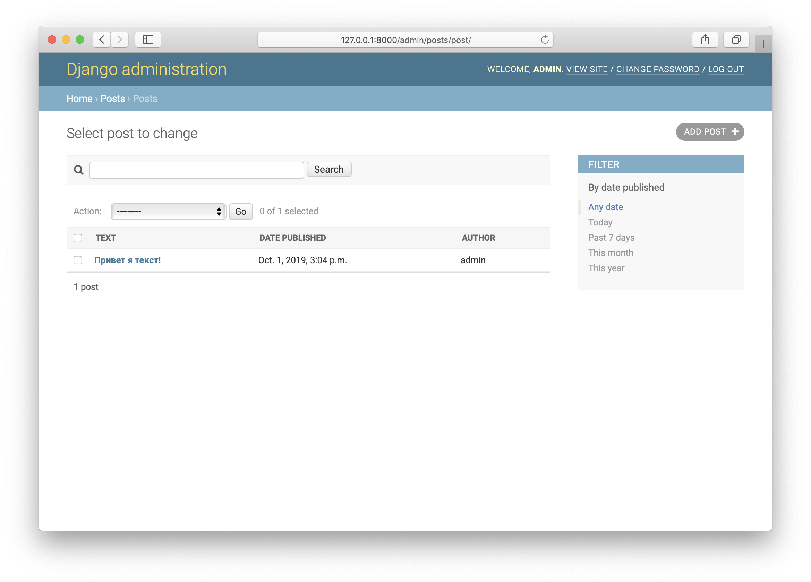Go back with Safari's back arrow
This screenshot has width=811, height=582.
click(102, 39)
